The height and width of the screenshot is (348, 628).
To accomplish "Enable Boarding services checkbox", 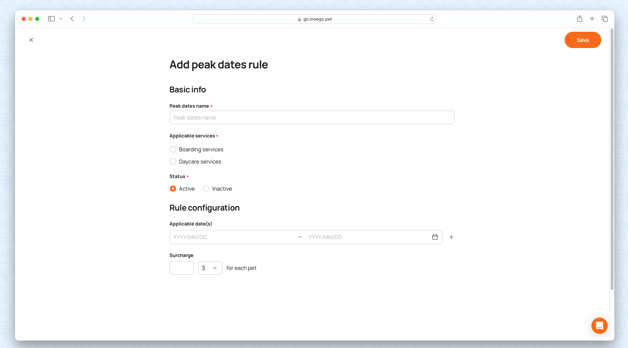I will pos(173,149).
